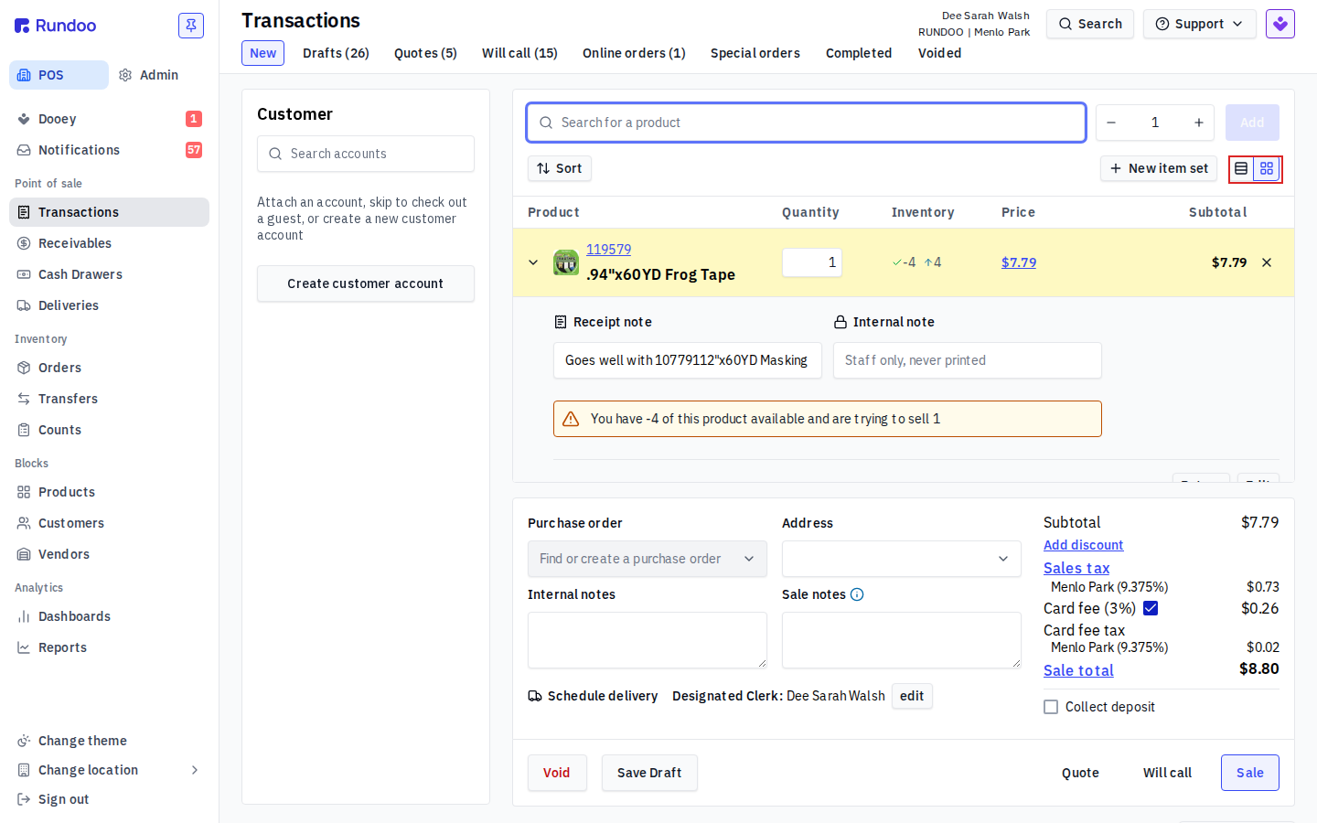Open inventory Orders
Screen dimensions: 1317x823
pos(109,368)
